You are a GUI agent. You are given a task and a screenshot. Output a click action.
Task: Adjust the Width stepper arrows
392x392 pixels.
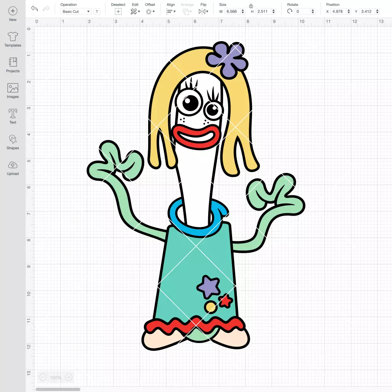[x=243, y=11]
